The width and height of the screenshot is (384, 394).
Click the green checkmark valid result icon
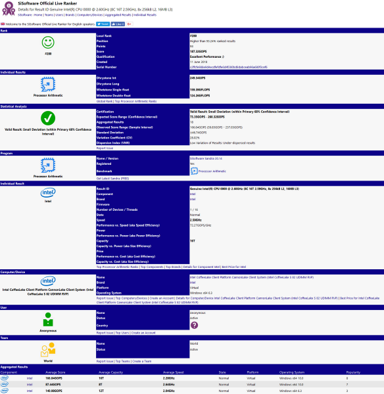(x=48, y=118)
